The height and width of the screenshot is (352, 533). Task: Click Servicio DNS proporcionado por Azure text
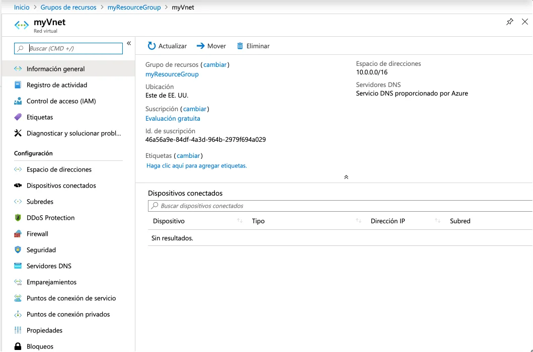click(412, 93)
